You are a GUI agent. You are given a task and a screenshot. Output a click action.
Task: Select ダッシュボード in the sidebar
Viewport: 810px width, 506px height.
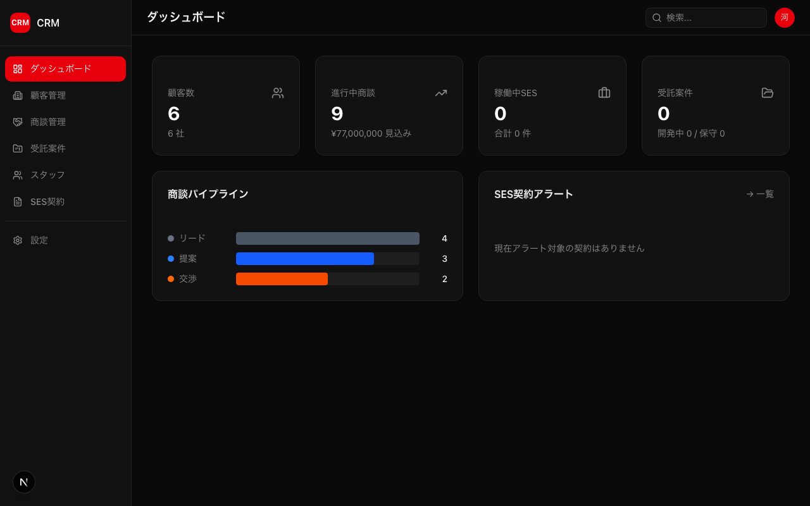[x=65, y=69]
